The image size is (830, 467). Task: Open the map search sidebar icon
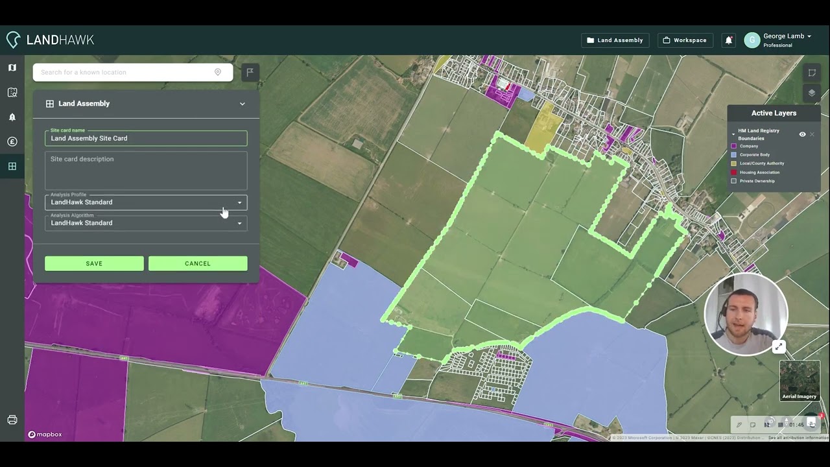pos(12,92)
